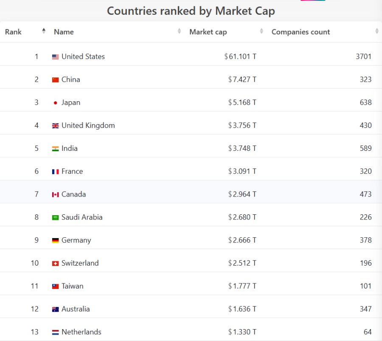
Task: Click the Japan flag icon
Action: [x=55, y=103]
